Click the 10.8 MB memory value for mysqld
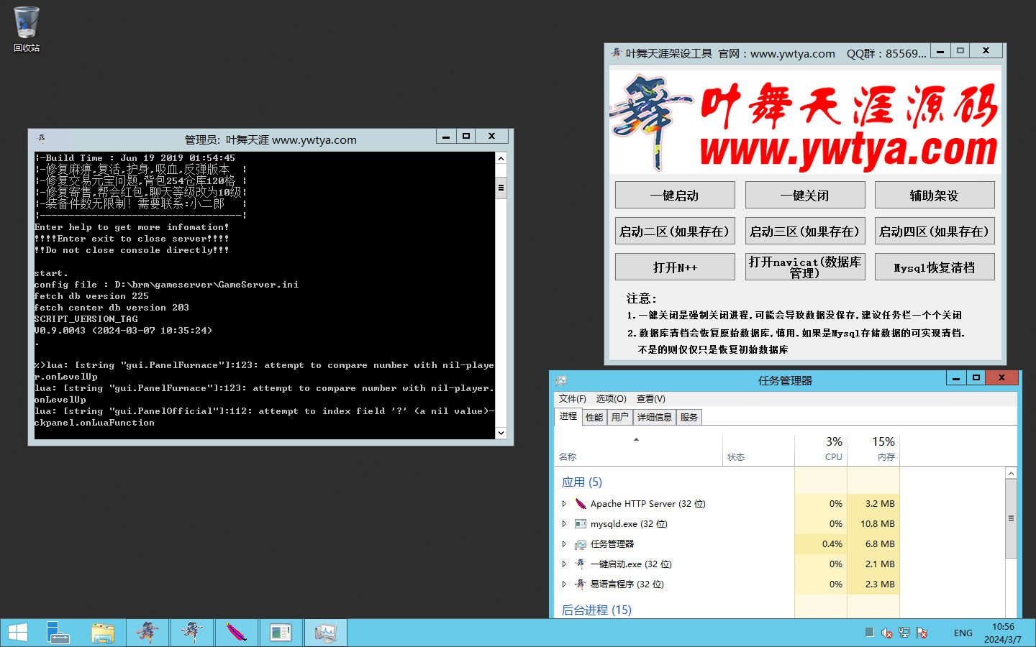Image resolution: width=1036 pixels, height=647 pixels. pos(877,523)
